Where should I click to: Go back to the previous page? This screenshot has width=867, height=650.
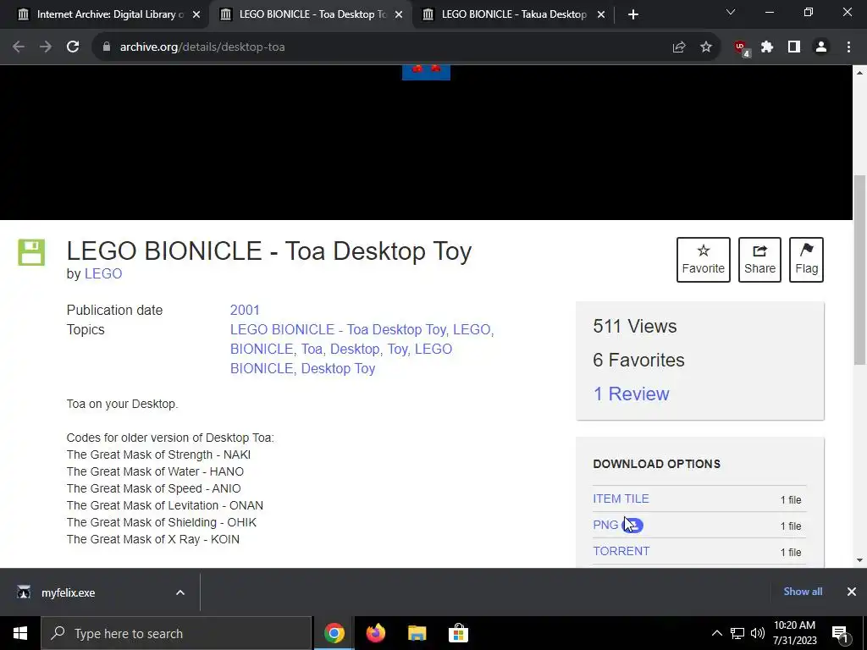click(19, 47)
